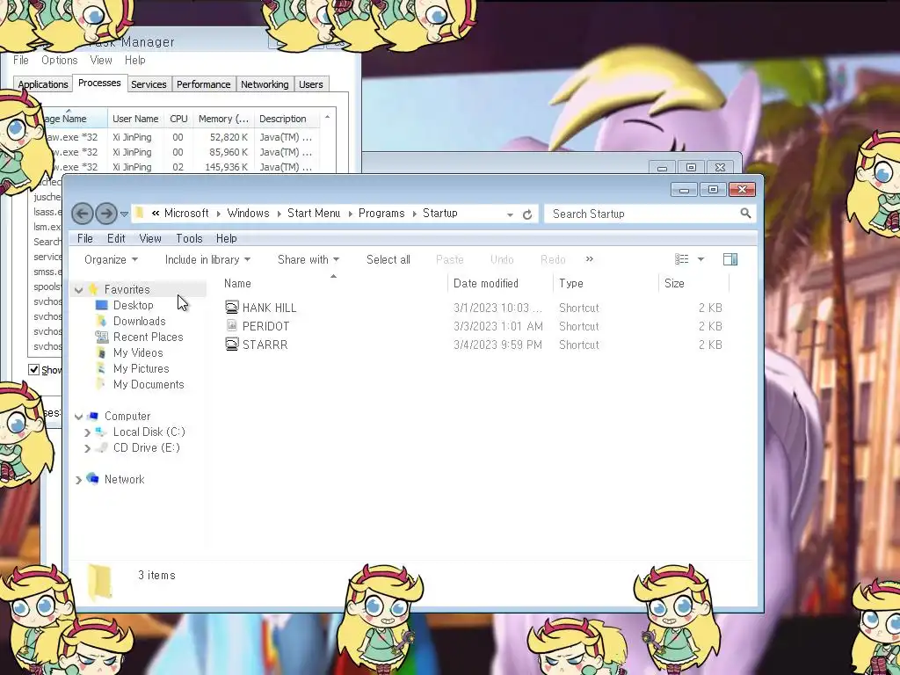Sort by CPU column in Task Manager
Image resolution: width=900 pixels, height=675 pixels.
coord(178,119)
